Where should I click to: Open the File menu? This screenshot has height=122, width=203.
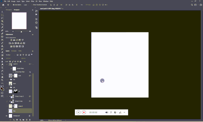[5, 1]
